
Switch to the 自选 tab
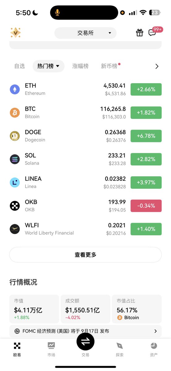point(19,66)
